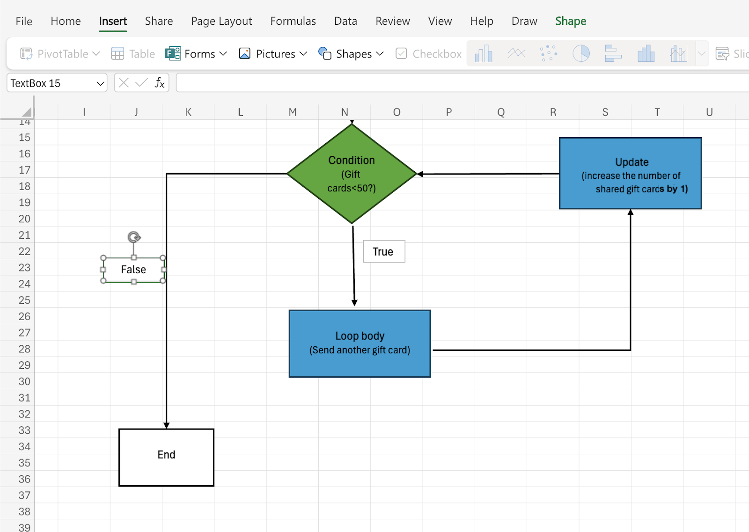749x532 pixels.
Task: Open the Page Layout tab
Action: pos(221,21)
